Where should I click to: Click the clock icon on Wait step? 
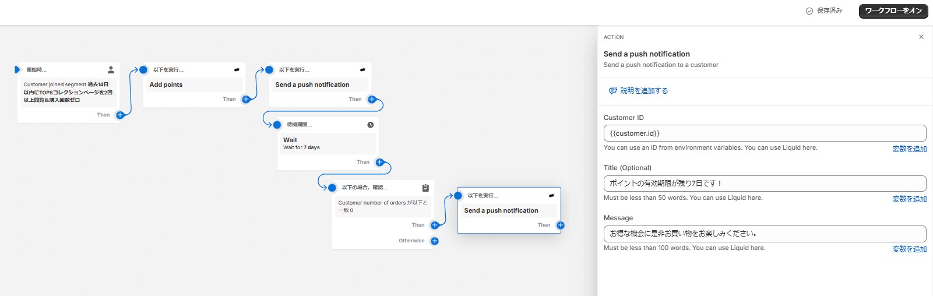click(370, 125)
